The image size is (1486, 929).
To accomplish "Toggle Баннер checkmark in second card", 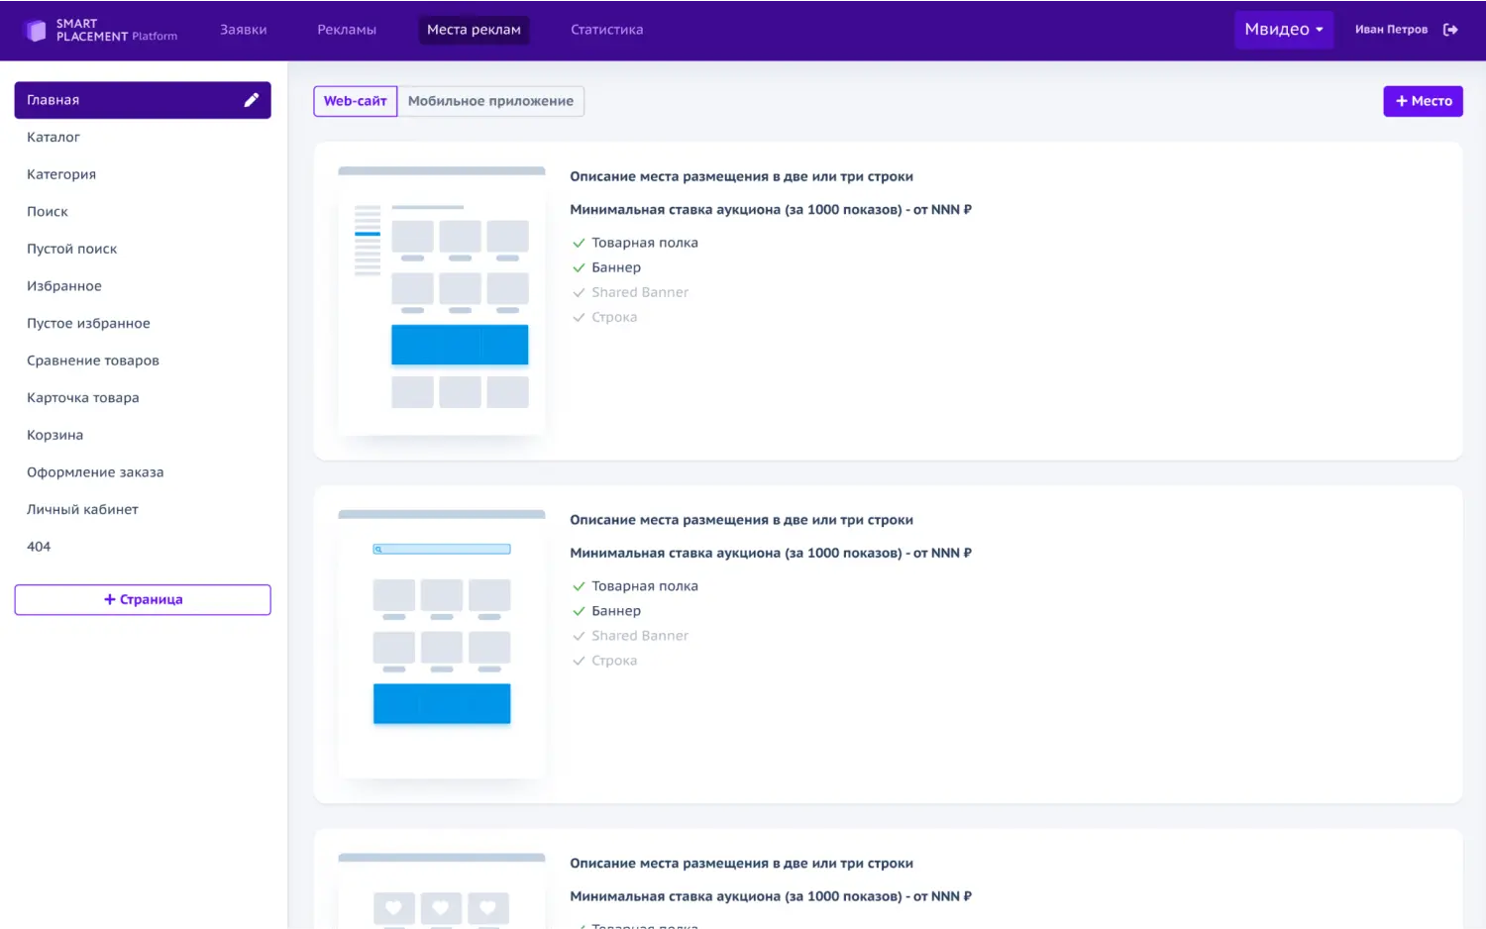I will click(x=579, y=611).
